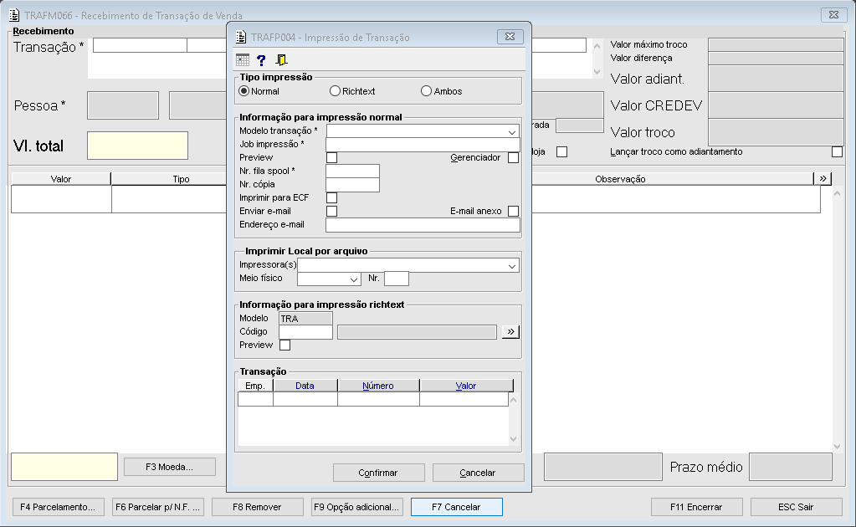Toggle the Preview checkbox under normal printing
856x527 pixels.
332,157
